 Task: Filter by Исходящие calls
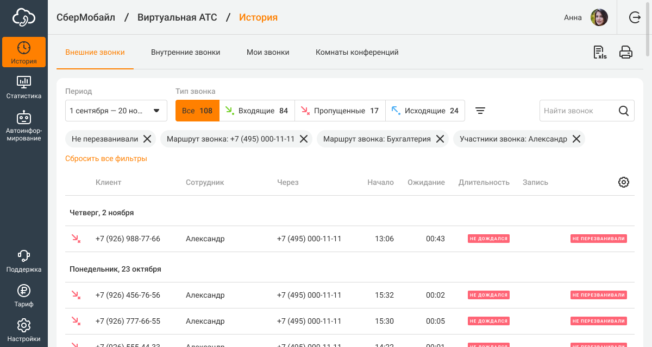point(425,111)
